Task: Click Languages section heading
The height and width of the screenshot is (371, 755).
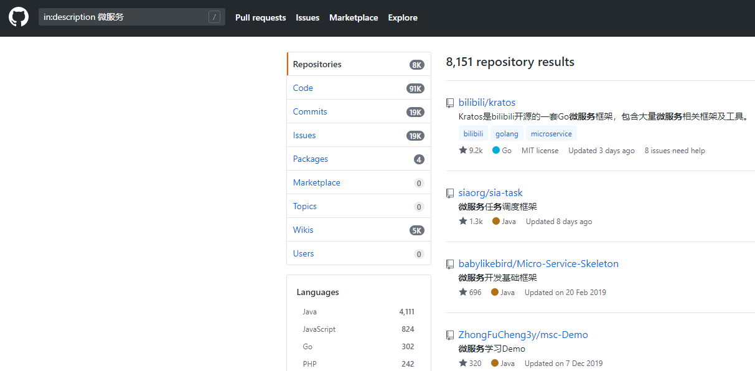Action: [318, 292]
